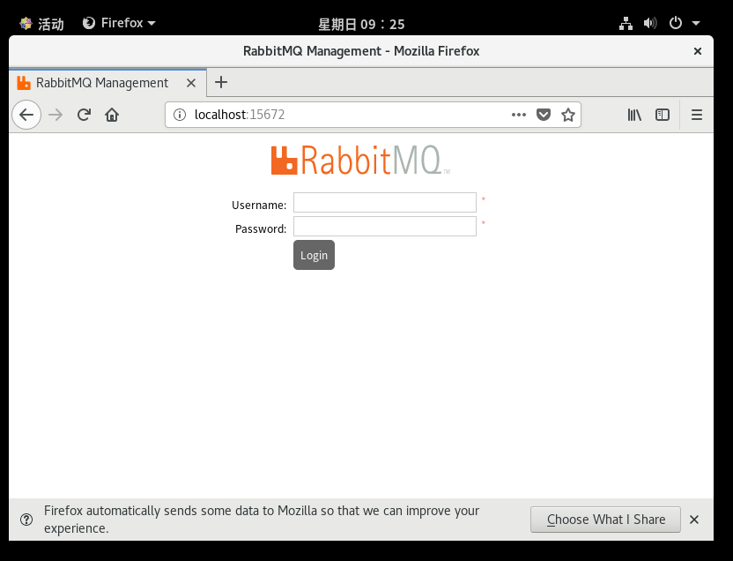Show site information for localhost
The height and width of the screenshot is (561, 733).
[180, 115]
